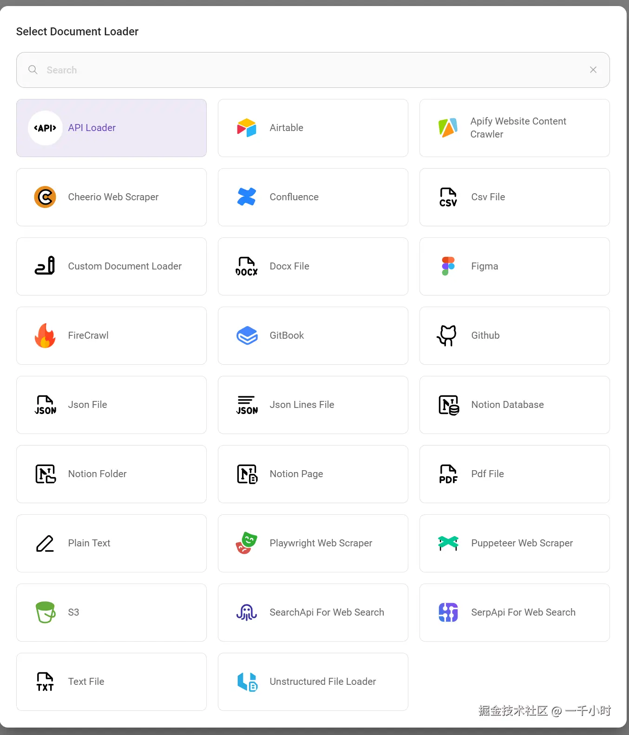Choose the Puppeteer Web Scraper label
629x735 pixels.
click(x=522, y=543)
